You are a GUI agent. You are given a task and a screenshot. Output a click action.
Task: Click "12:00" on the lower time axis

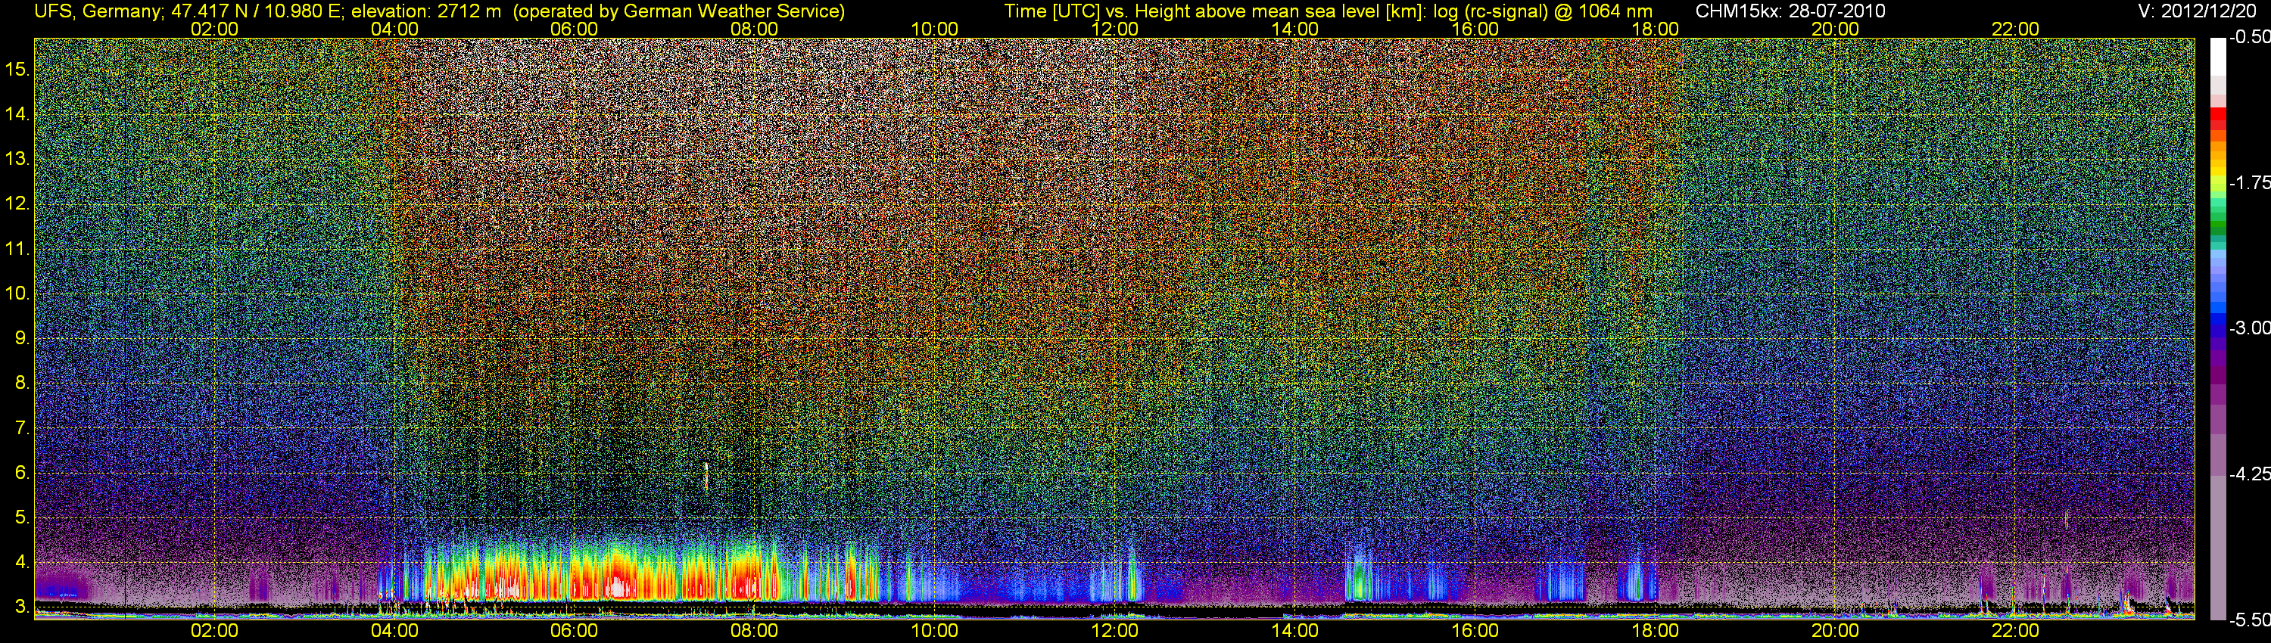(x=1114, y=632)
